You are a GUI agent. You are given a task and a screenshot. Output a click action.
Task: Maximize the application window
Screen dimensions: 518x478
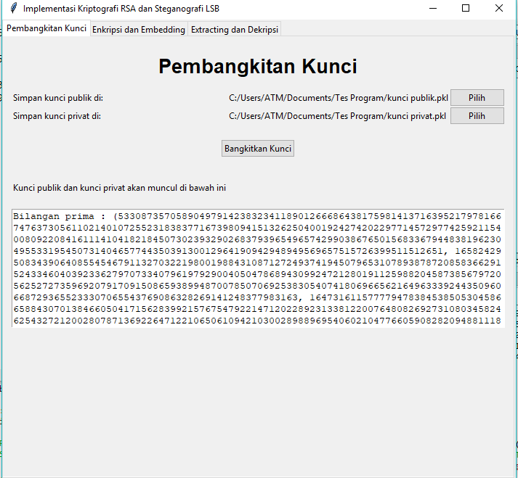pos(466,8)
